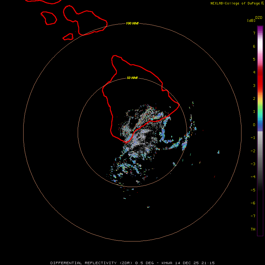This screenshot has width=265, height=265.
Task: Click the colorbar value 7 label
Action: [x=254, y=33]
